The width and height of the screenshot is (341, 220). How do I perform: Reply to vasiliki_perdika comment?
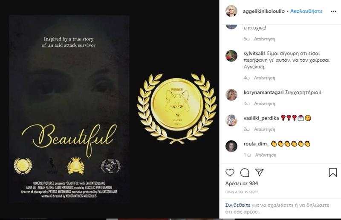pyautogui.click(x=264, y=129)
